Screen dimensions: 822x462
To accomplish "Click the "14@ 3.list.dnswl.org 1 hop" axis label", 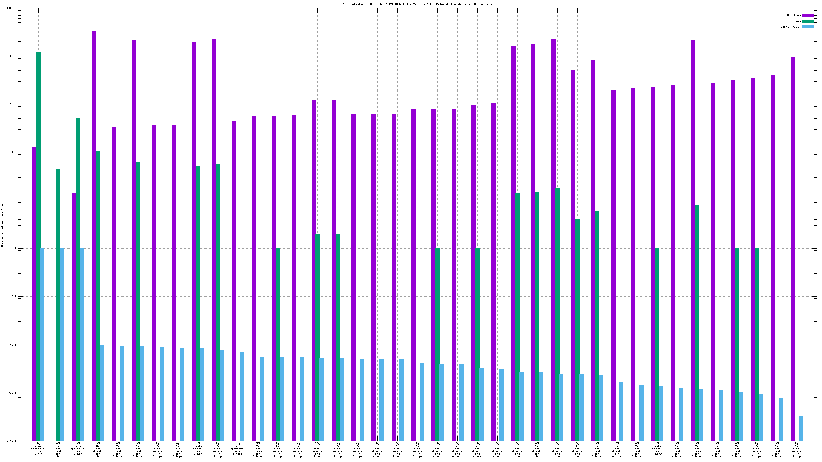I will [x=298, y=450].
